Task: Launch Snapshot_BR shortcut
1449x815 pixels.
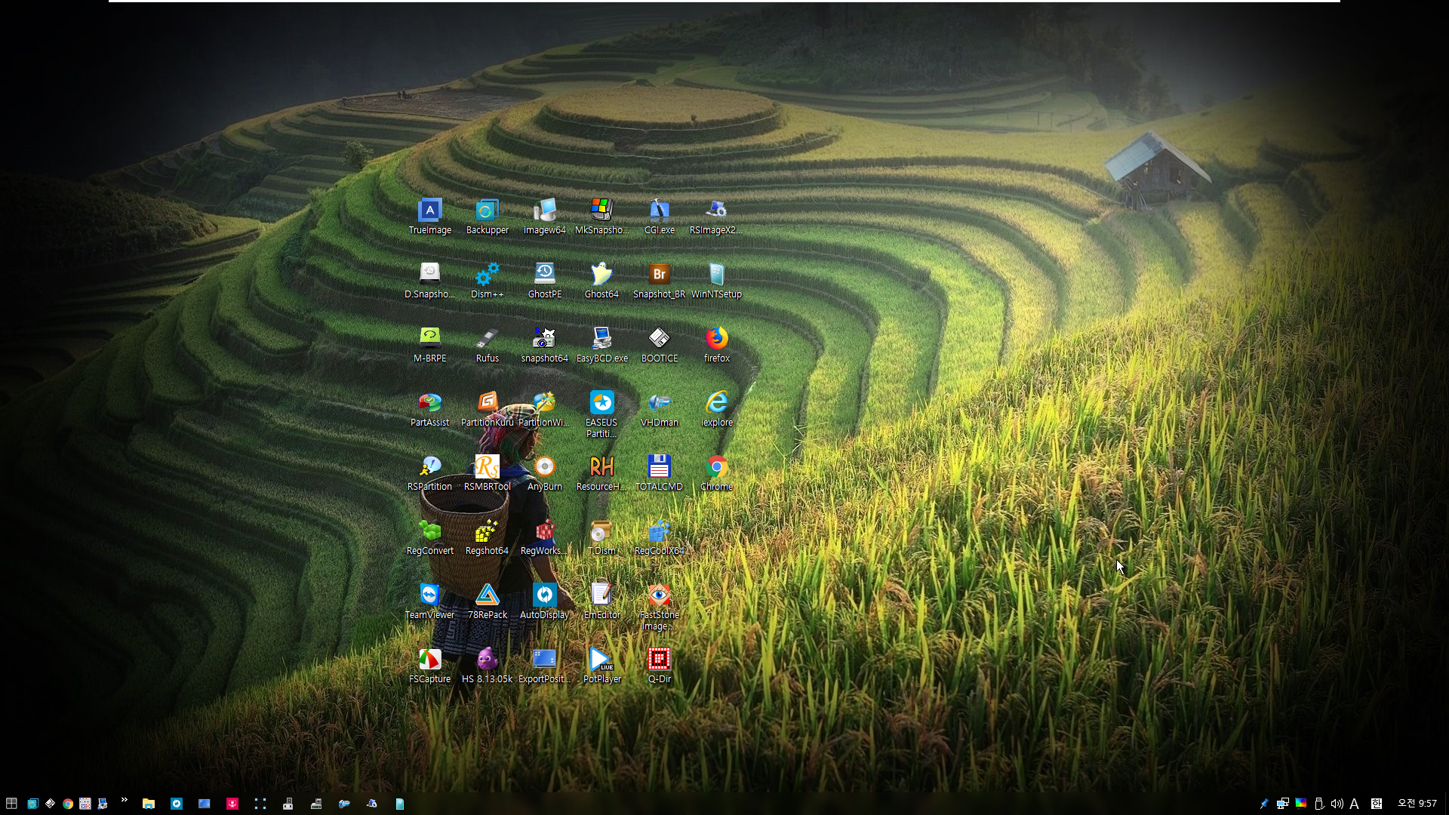Action: pyautogui.click(x=659, y=281)
